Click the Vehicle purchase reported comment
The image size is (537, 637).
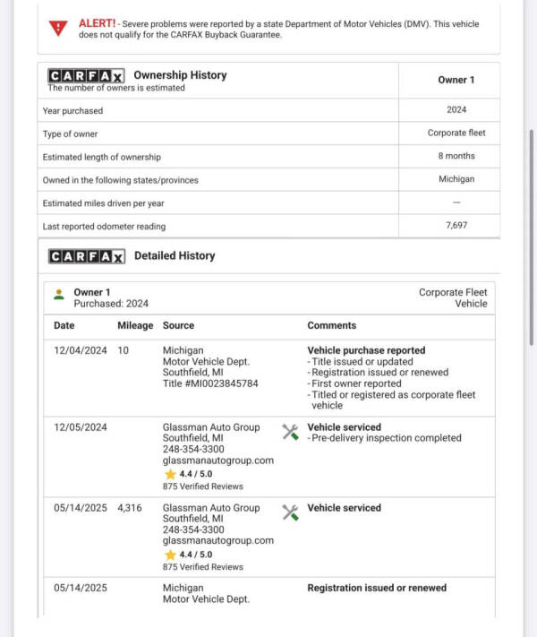pos(366,350)
